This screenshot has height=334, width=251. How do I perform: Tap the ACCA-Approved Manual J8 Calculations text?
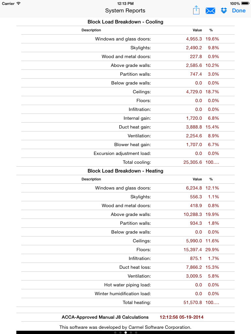105,317
